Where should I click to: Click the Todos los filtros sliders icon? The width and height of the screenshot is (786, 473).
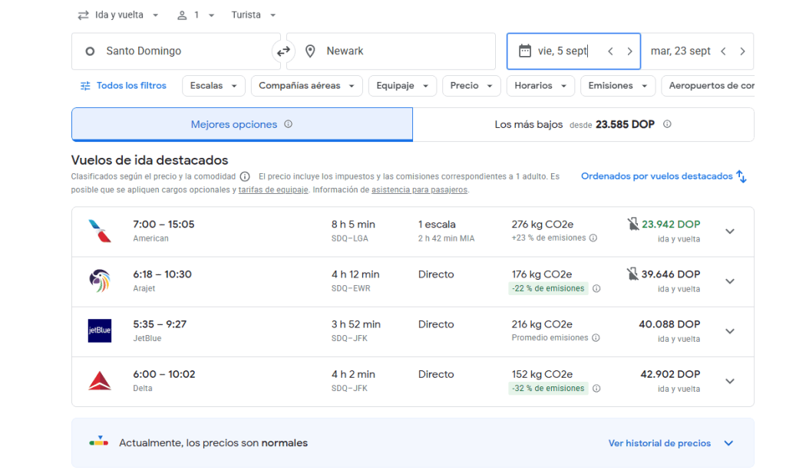pos(85,86)
